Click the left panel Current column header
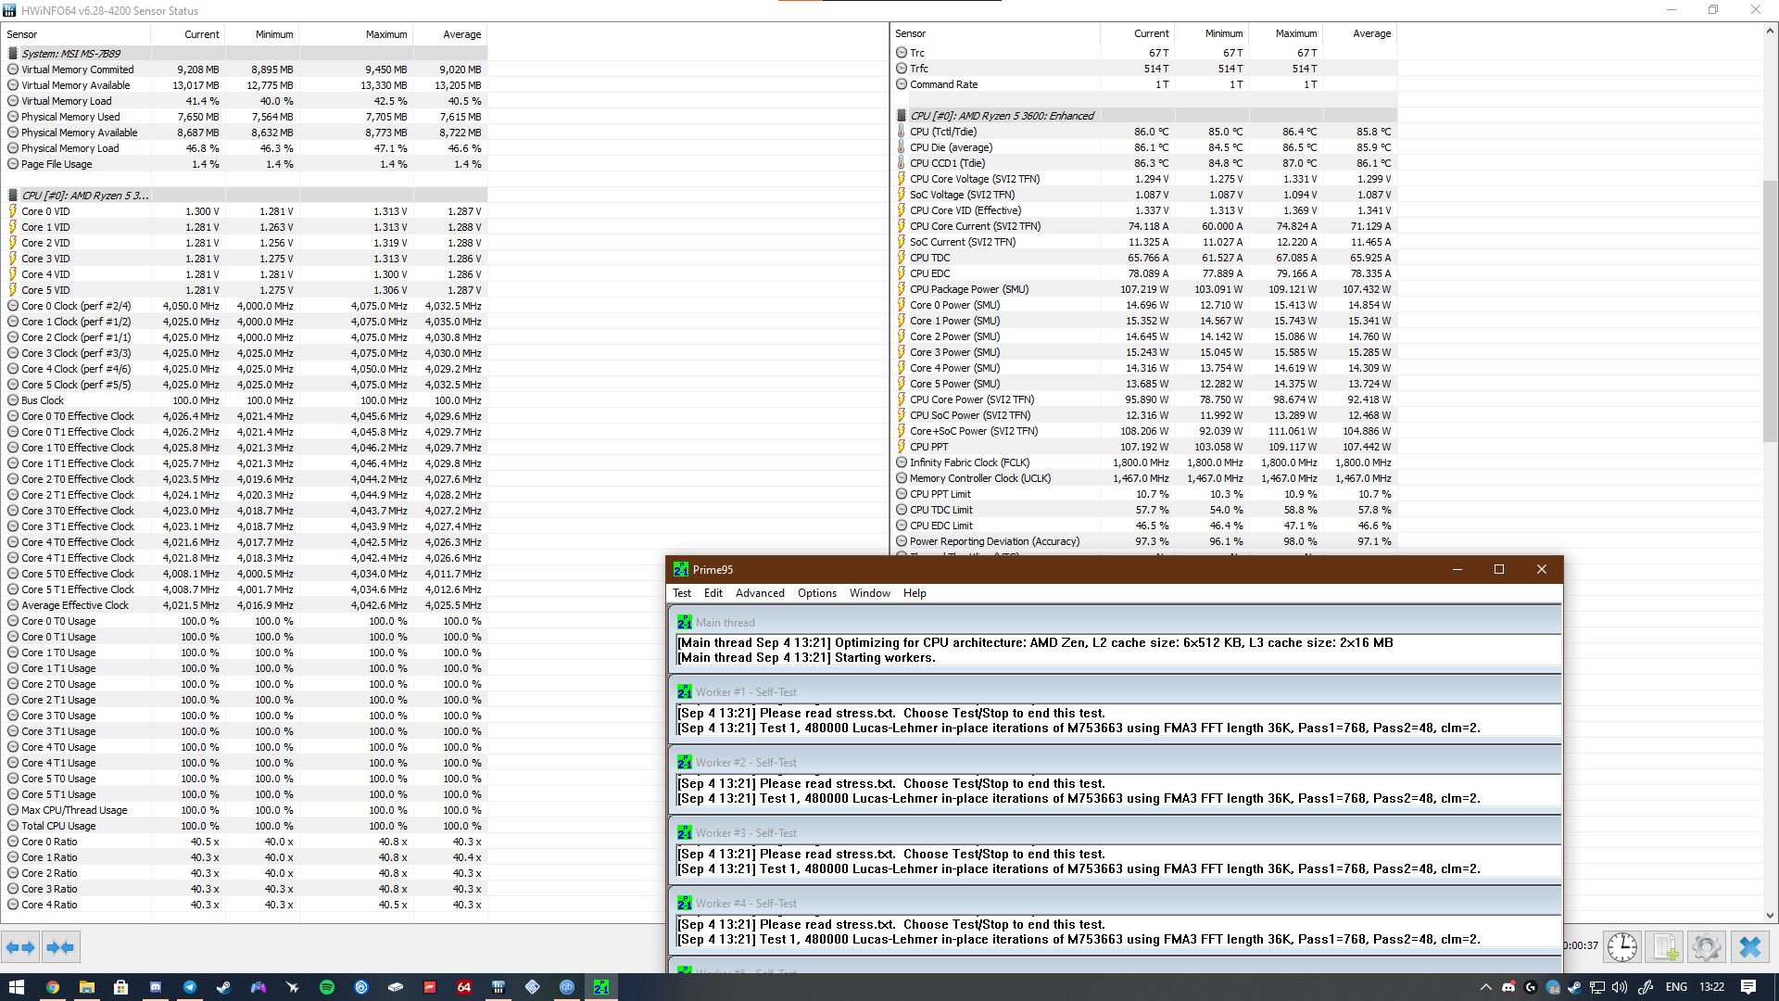The width and height of the screenshot is (1779, 1001). 188,34
